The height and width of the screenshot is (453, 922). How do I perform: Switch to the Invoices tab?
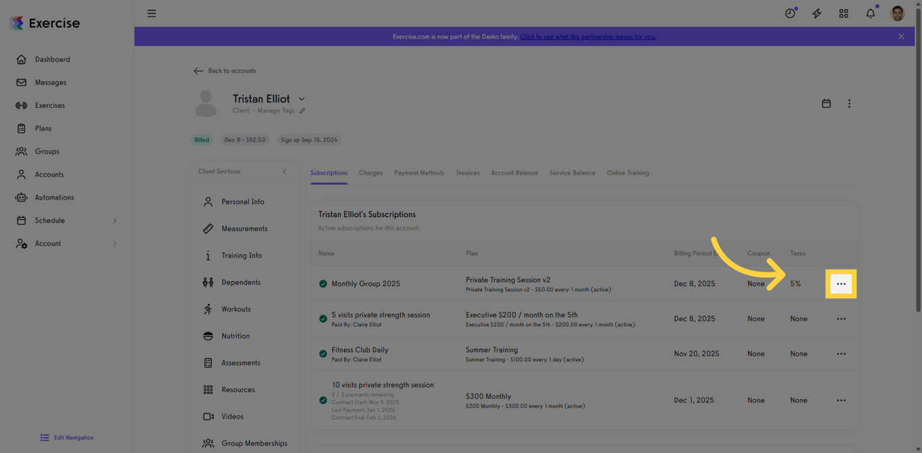click(x=468, y=173)
